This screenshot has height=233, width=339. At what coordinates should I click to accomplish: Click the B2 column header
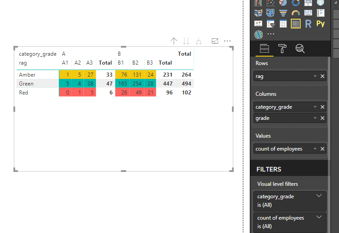point(135,63)
